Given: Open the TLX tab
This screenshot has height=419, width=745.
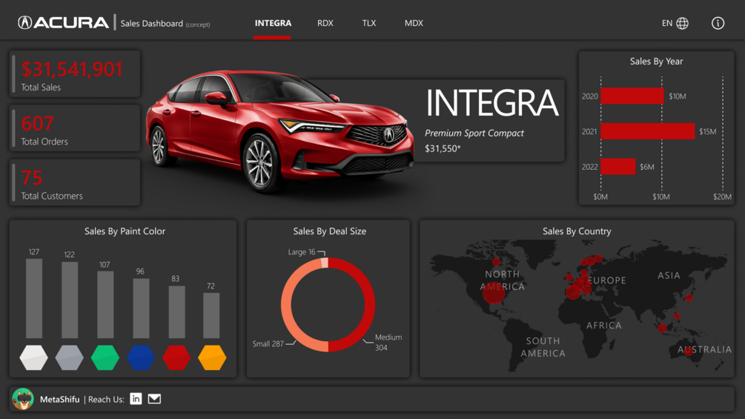Looking at the screenshot, I should [x=368, y=23].
